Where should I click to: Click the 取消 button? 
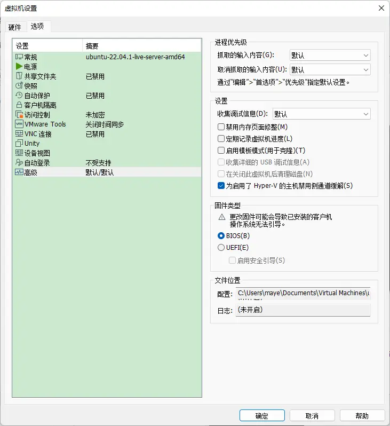pos(312,415)
